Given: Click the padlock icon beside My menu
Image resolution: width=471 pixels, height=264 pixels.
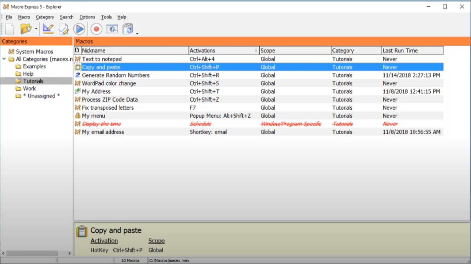Looking at the screenshot, I should coord(78,116).
